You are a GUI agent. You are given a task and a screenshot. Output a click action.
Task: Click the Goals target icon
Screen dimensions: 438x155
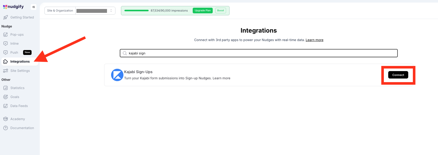pos(5,97)
